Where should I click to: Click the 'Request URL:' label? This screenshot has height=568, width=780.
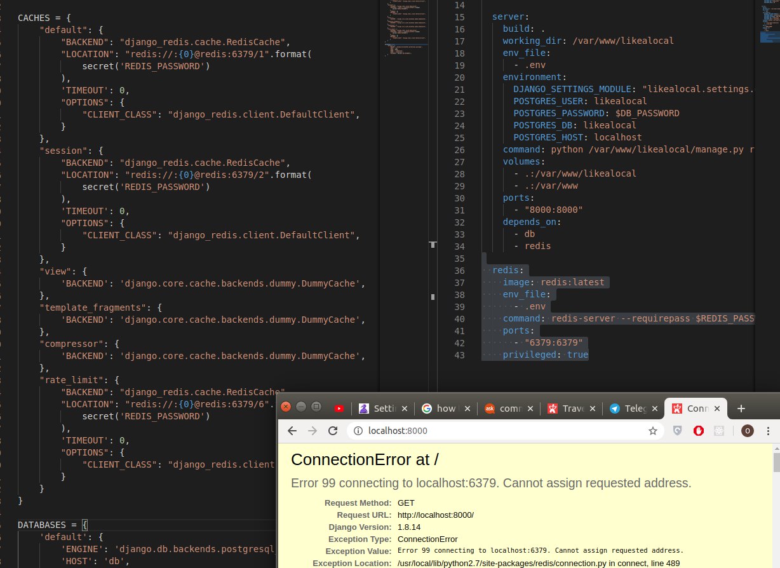364,515
